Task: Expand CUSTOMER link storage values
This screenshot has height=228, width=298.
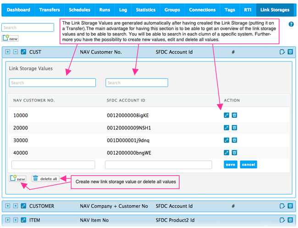Action: pyautogui.click(x=16, y=206)
